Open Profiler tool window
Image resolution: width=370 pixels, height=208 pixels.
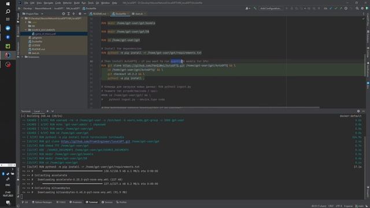[x=121, y=202]
